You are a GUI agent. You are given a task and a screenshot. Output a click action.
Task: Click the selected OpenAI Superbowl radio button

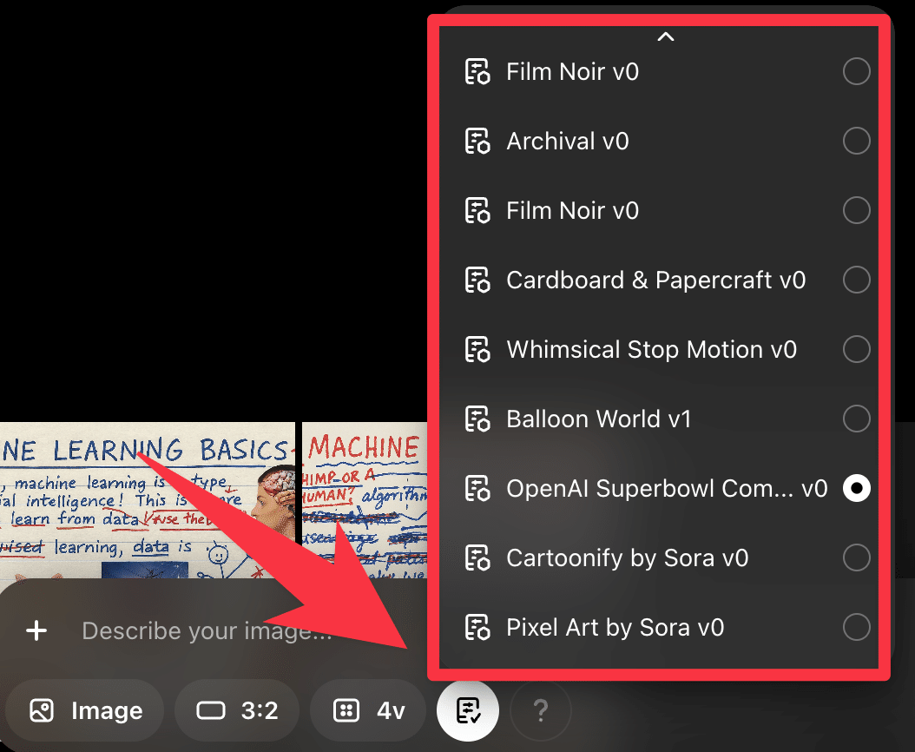(x=856, y=489)
